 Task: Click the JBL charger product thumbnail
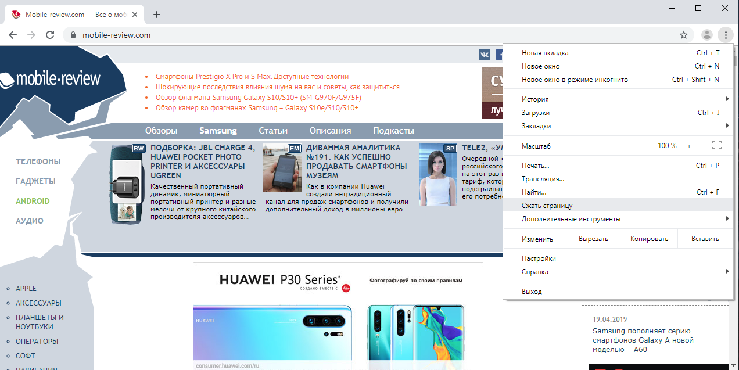(127, 184)
